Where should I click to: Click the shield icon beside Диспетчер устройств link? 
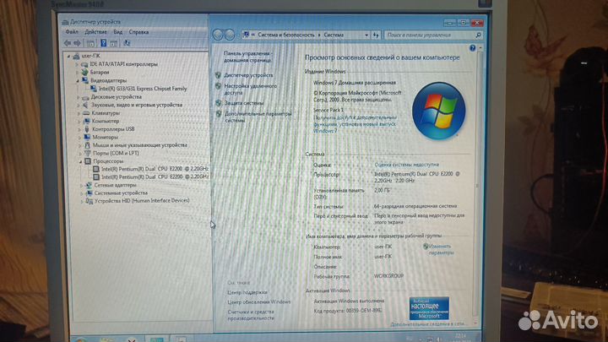219,75
